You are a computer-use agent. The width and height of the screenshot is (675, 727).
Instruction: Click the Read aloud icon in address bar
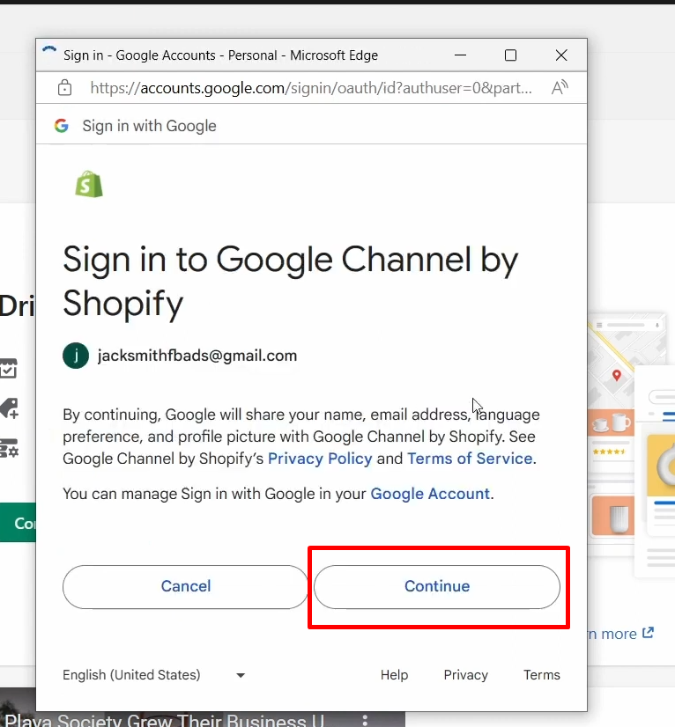tap(560, 88)
